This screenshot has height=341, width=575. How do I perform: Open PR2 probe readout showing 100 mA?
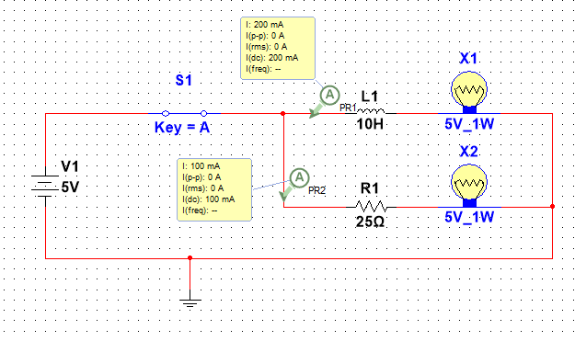(x=214, y=189)
